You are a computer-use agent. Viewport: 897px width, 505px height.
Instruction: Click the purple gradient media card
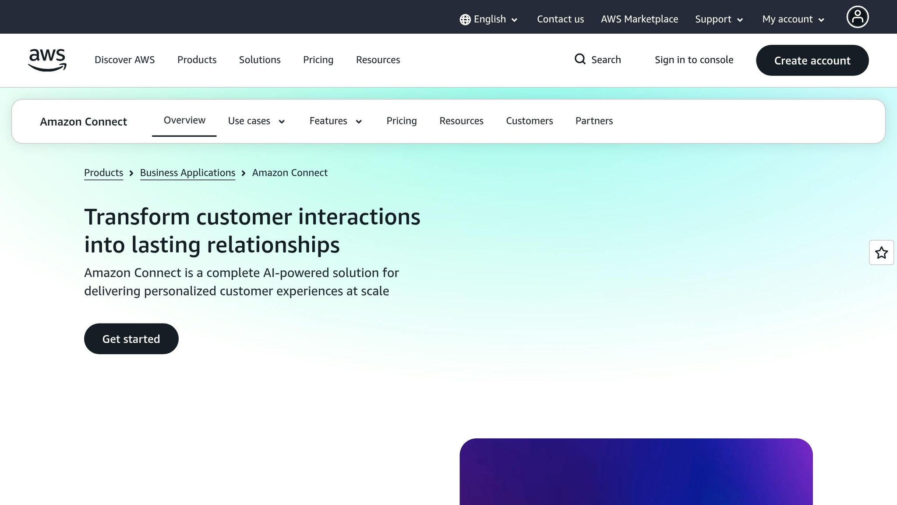[x=636, y=472]
